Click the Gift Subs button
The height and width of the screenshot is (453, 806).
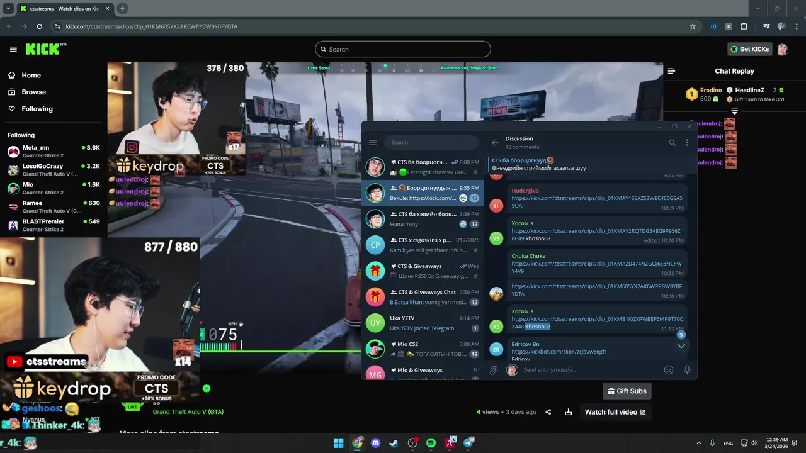627,391
